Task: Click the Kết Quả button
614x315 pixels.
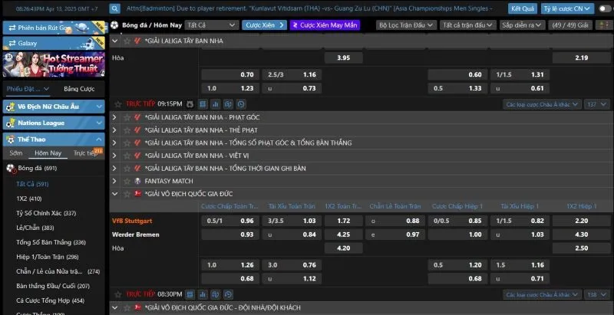Action: (x=523, y=9)
